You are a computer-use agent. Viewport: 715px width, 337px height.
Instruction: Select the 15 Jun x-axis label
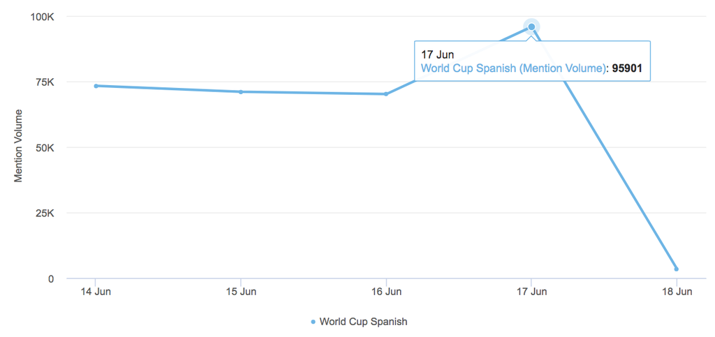pyautogui.click(x=241, y=292)
